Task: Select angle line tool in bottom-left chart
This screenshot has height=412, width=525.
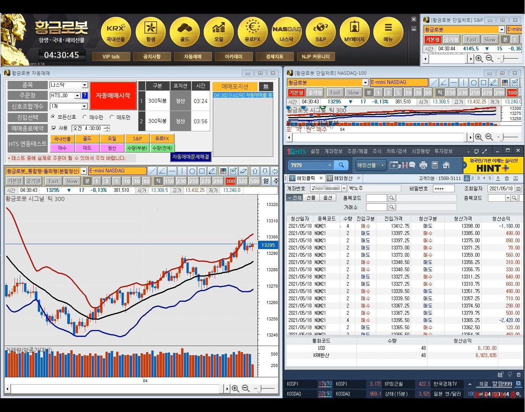Action: [x=162, y=171]
